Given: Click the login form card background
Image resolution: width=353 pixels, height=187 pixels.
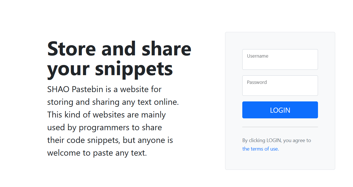Looking at the screenshot, I should [x=280, y=161].
